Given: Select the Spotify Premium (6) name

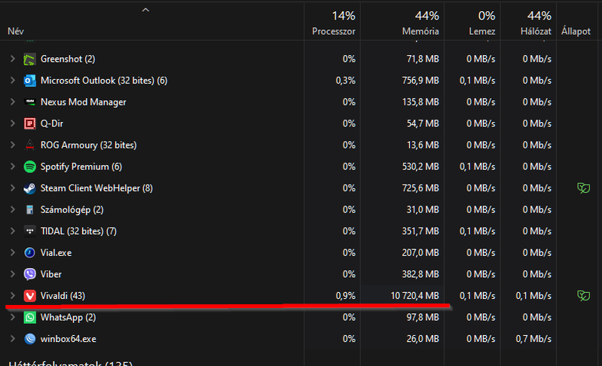Looking at the screenshot, I should tap(81, 166).
